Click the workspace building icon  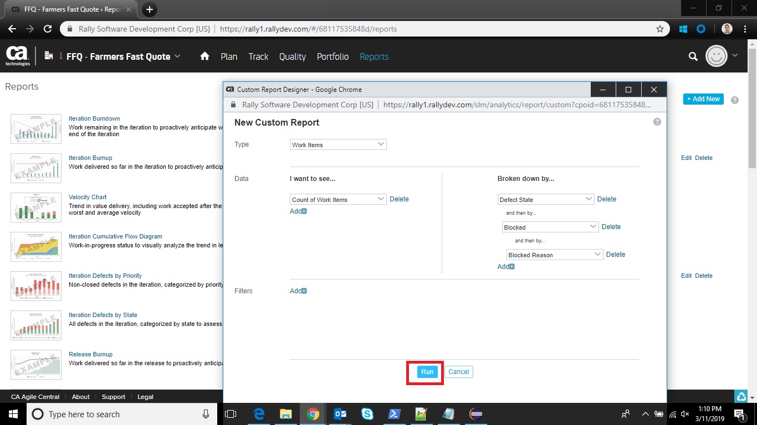pos(48,55)
